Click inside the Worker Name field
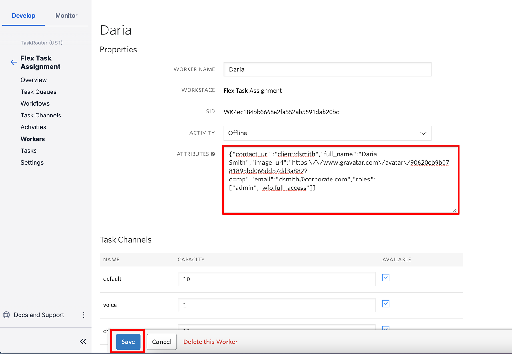Viewport: 512px width, 354px height. (x=327, y=69)
